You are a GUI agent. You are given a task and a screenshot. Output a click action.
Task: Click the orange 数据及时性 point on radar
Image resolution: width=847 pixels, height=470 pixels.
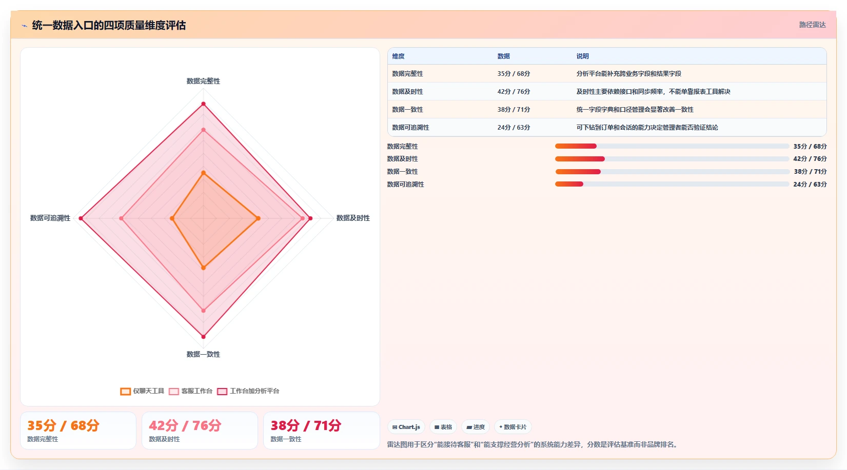click(x=258, y=218)
